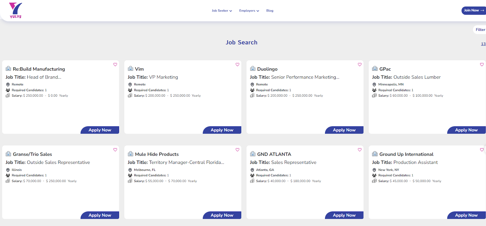This screenshot has height=226, width=486.
Task: Click salary icon on Ground Up International card
Action: (x=374, y=181)
